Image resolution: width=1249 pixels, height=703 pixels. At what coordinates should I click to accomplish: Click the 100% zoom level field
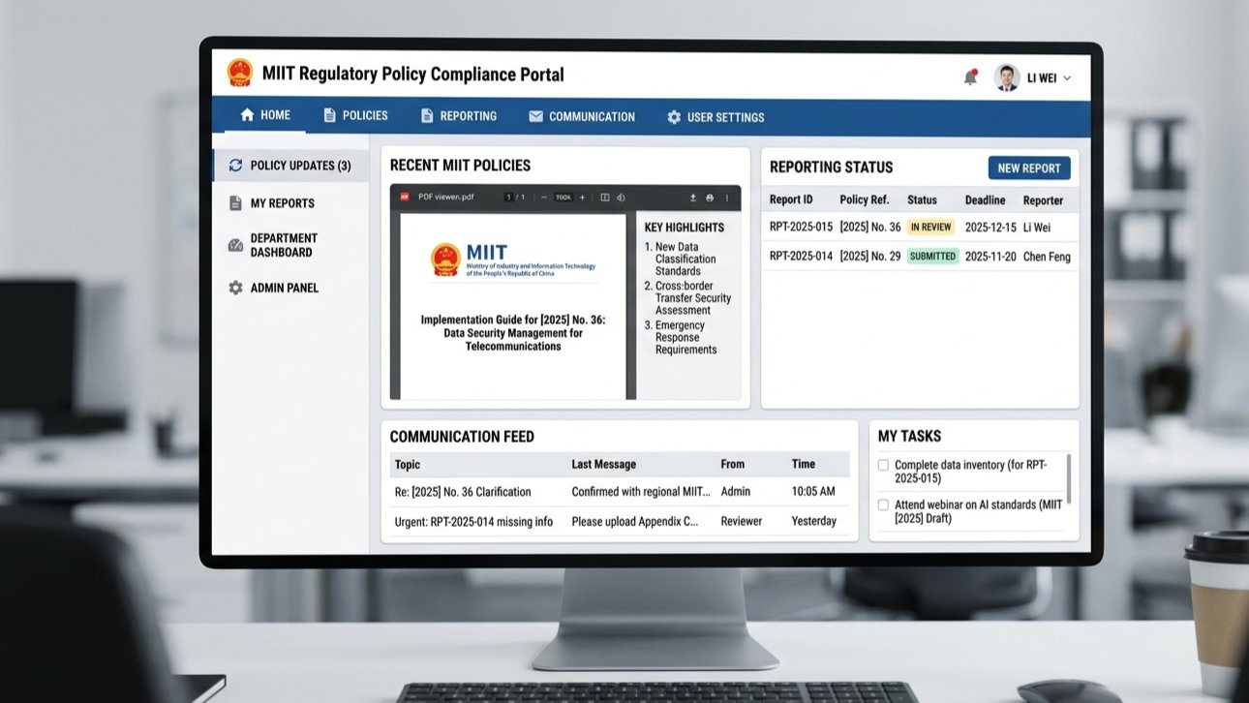564,198
